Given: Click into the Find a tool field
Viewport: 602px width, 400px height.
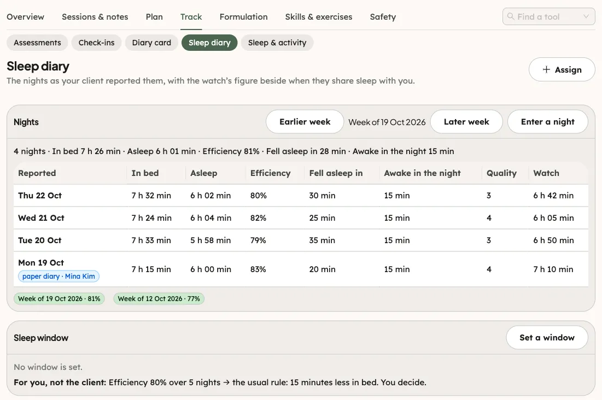Looking at the screenshot, I should (x=548, y=16).
